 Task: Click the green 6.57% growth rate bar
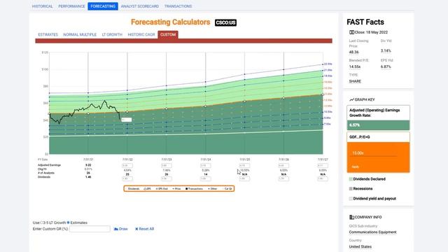[x=378, y=125]
